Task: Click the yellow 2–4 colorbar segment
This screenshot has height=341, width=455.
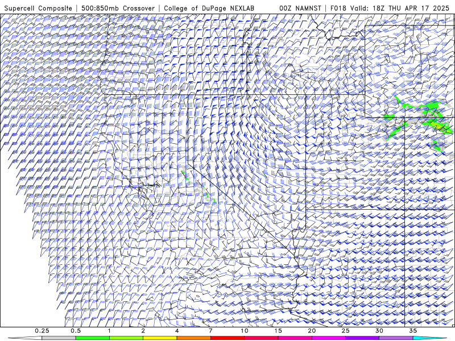Action: (160, 338)
